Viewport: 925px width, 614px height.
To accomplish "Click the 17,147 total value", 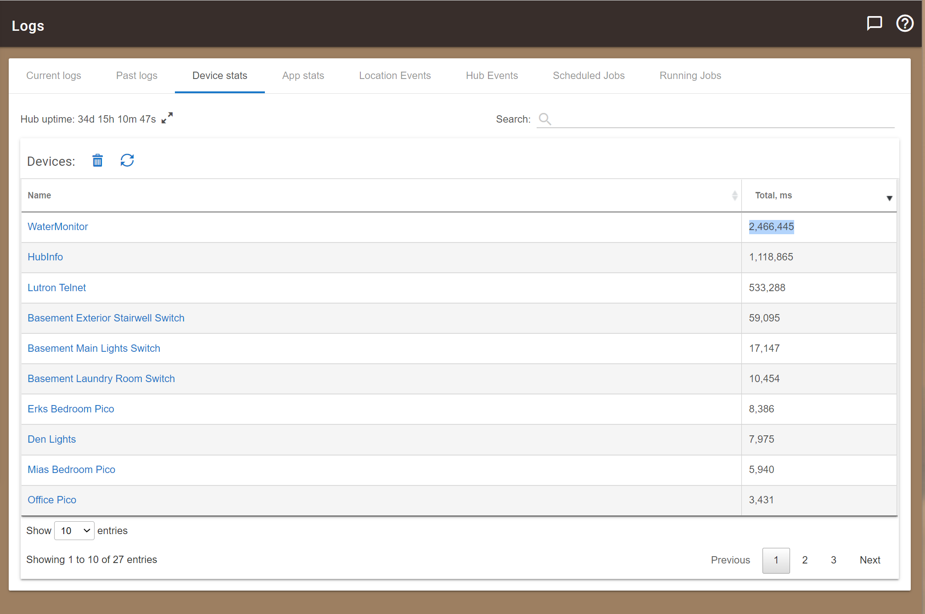I will click(764, 349).
